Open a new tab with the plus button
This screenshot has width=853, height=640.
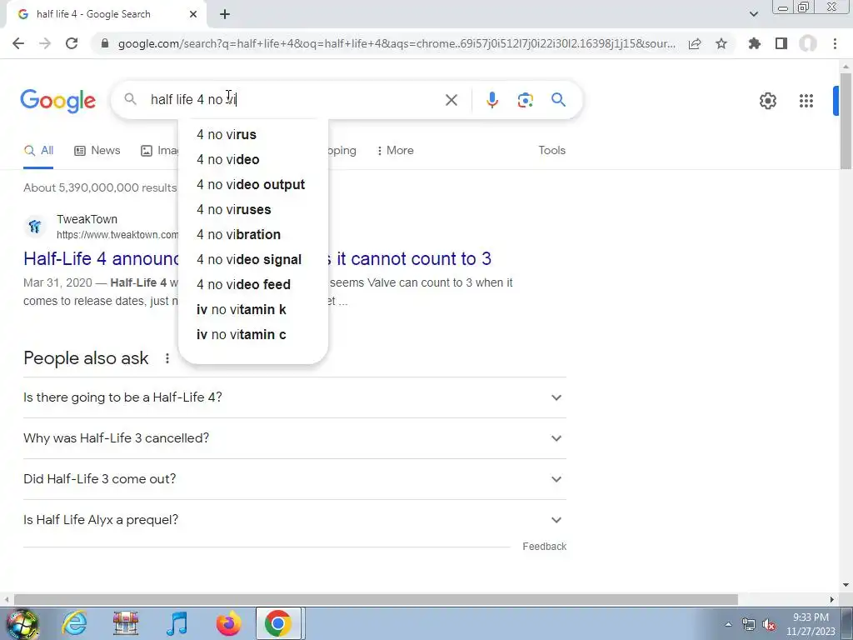pyautogui.click(x=225, y=14)
